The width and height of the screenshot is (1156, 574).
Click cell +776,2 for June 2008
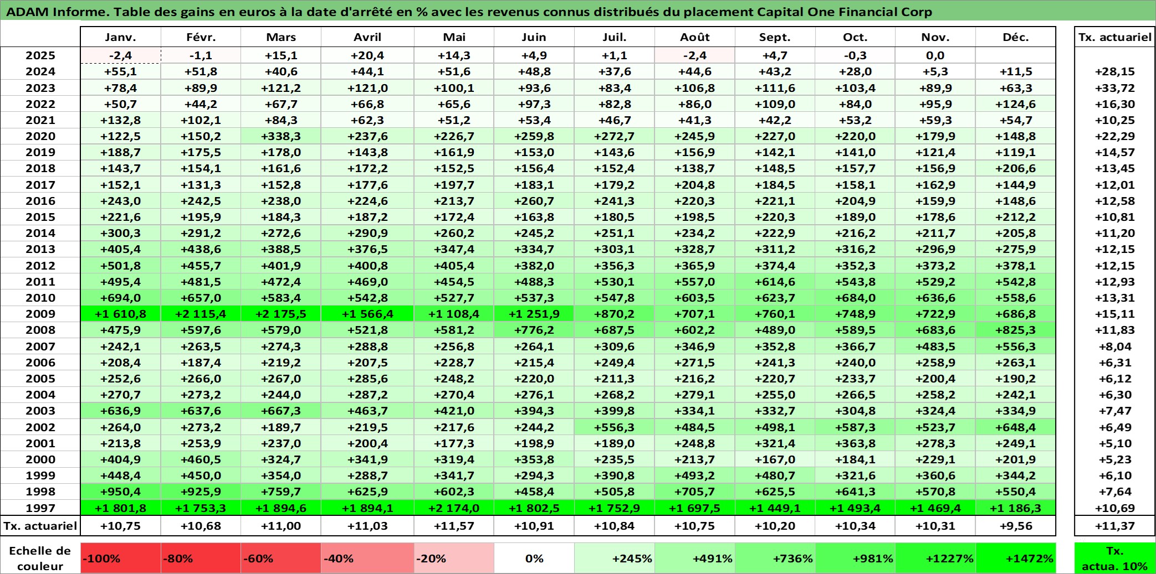pyautogui.click(x=534, y=330)
